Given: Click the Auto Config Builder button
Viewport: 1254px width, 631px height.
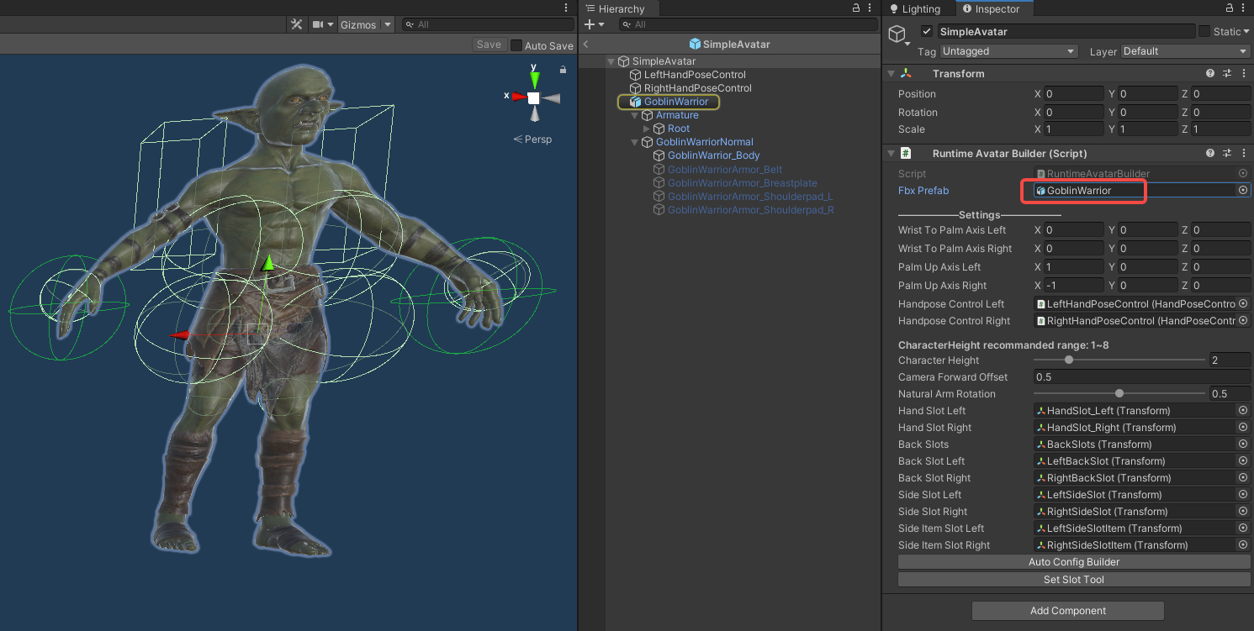Looking at the screenshot, I should (x=1074, y=561).
